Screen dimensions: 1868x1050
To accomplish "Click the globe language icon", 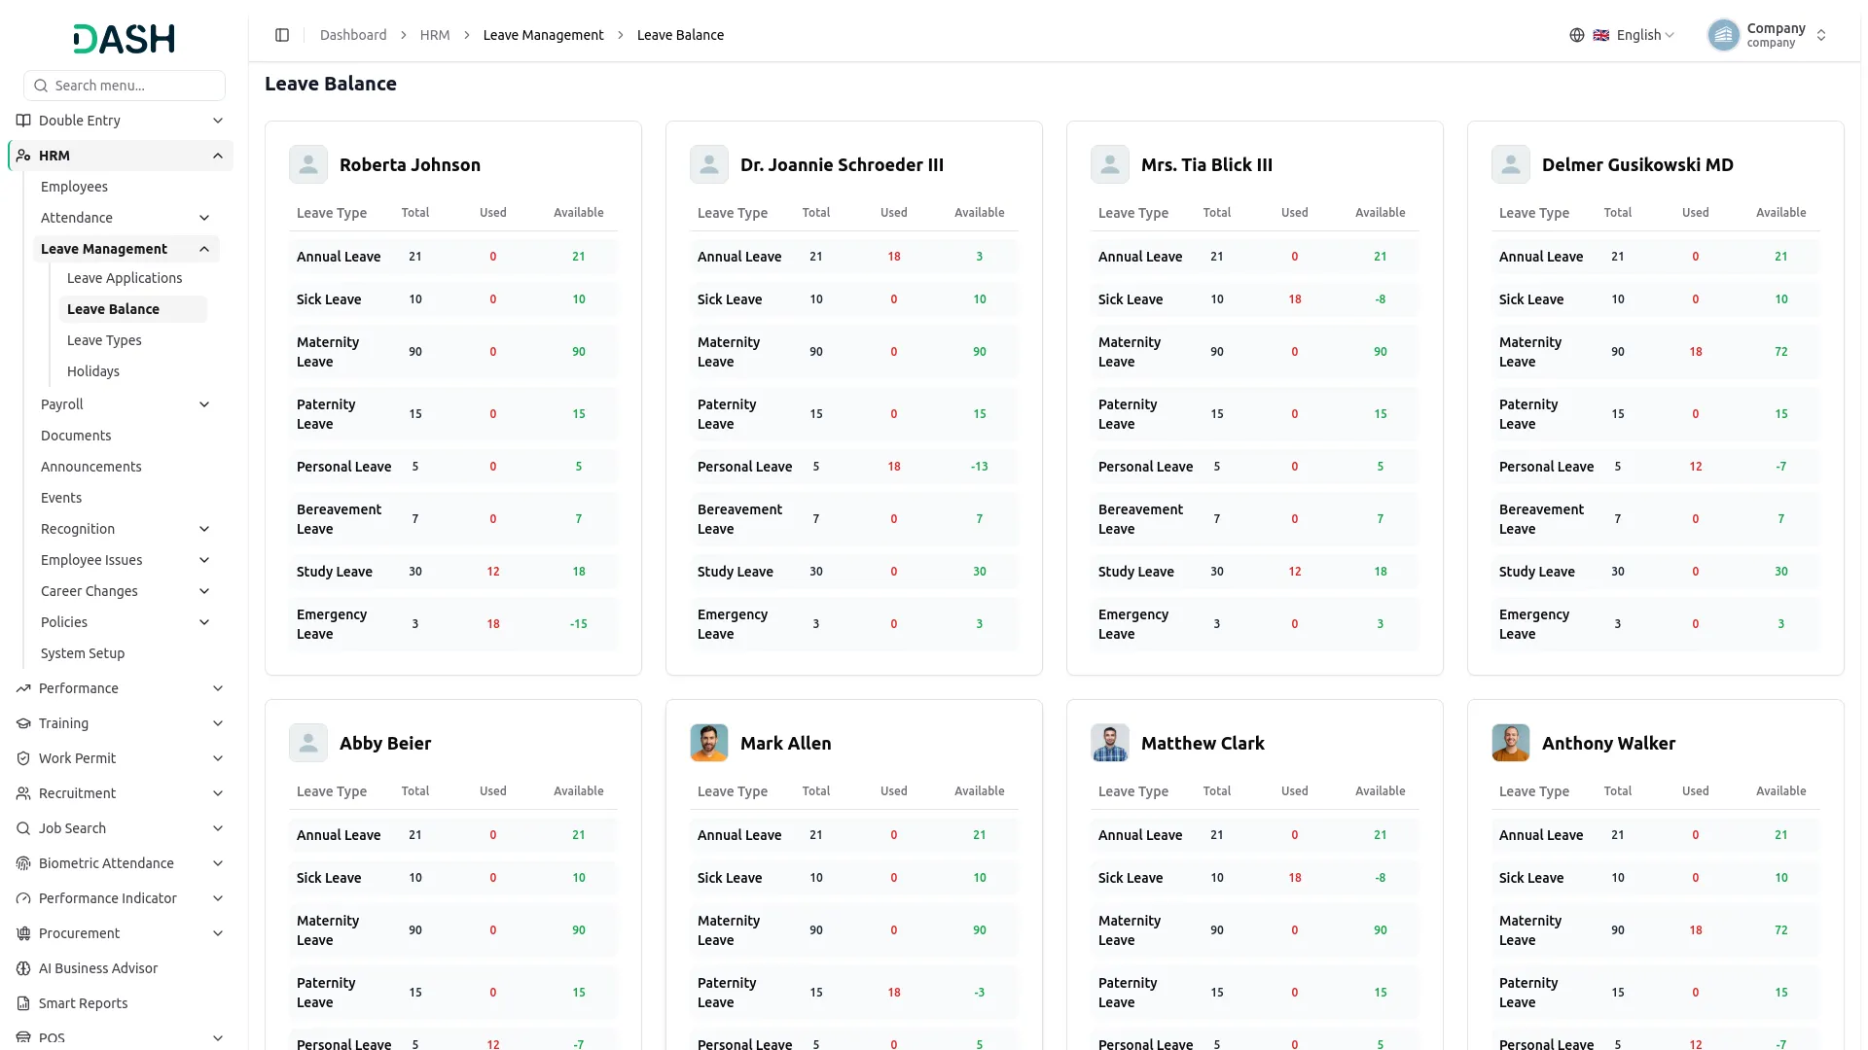I will pos(1577,35).
